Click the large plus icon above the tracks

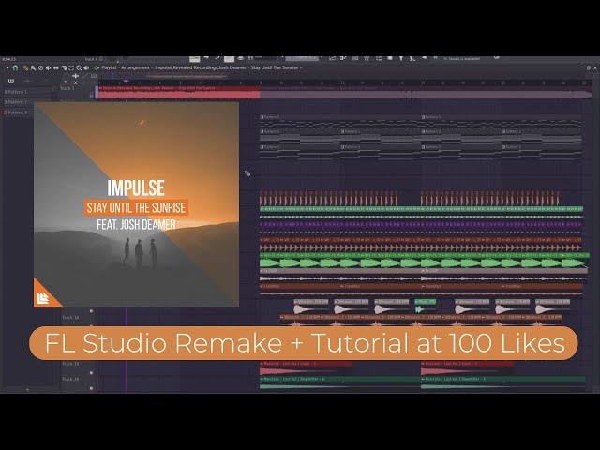[75, 76]
